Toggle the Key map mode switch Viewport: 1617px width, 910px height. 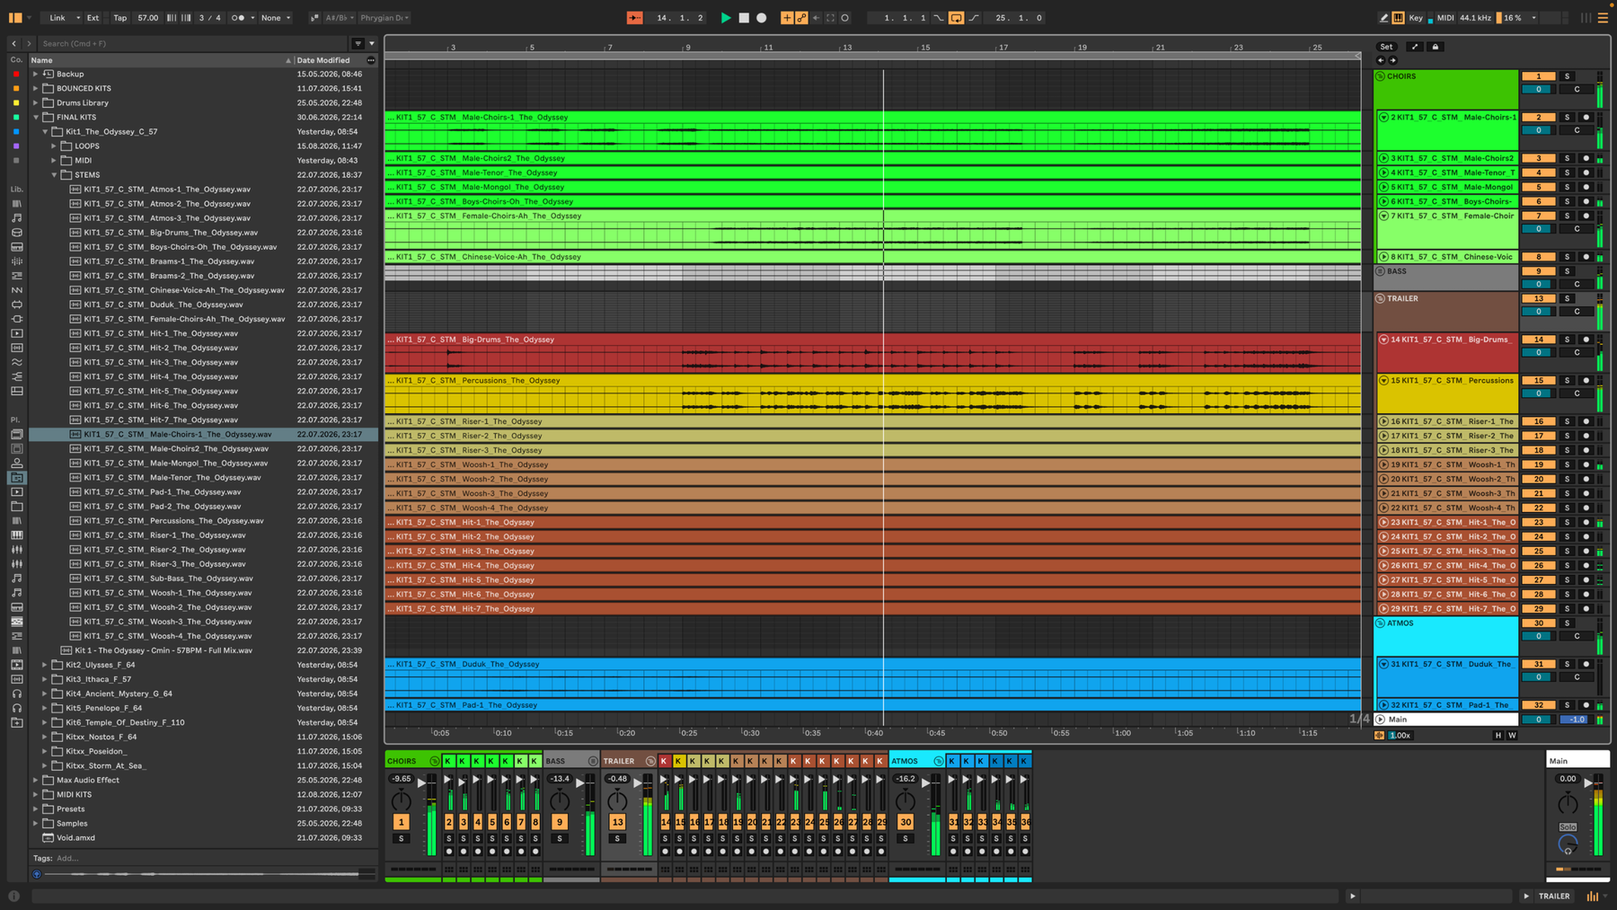click(1416, 18)
